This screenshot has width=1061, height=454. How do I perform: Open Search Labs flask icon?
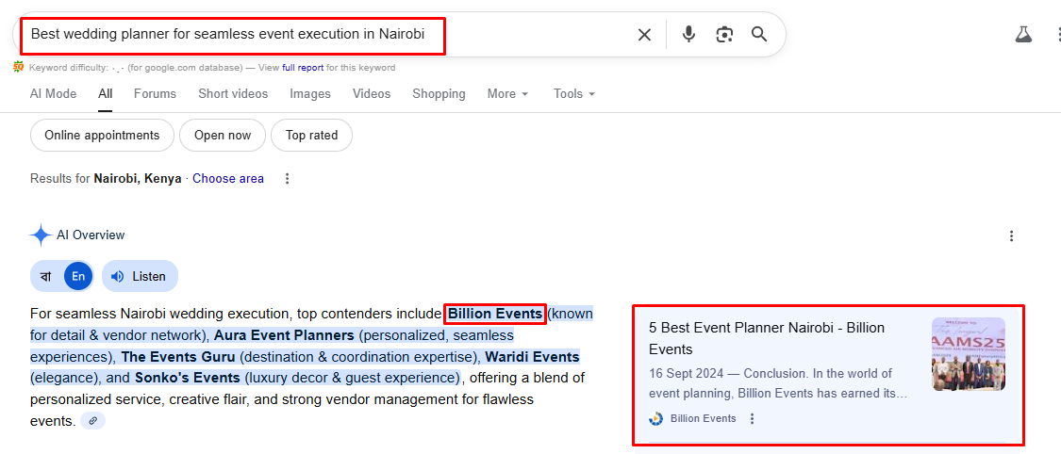(x=1023, y=35)
